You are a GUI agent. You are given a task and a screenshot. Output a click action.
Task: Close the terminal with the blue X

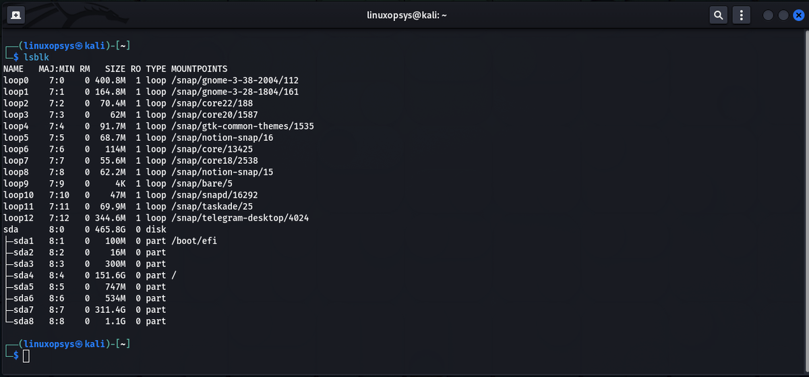pos(798,15)
